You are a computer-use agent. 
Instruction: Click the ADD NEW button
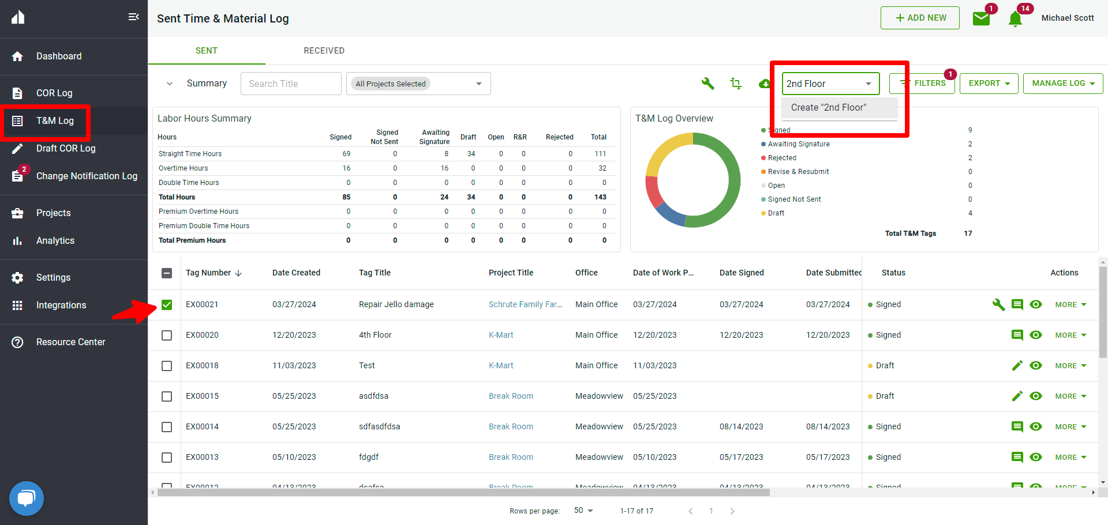pos(920,18)
